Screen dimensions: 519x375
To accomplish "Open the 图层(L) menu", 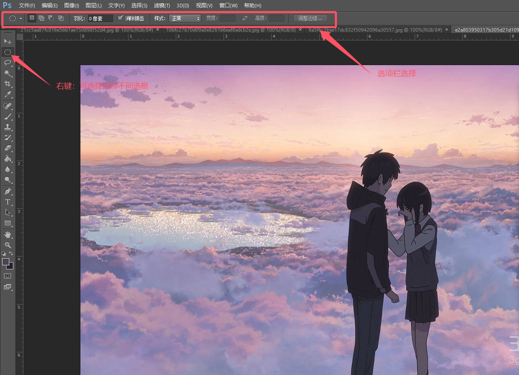I will pos(94,6).
